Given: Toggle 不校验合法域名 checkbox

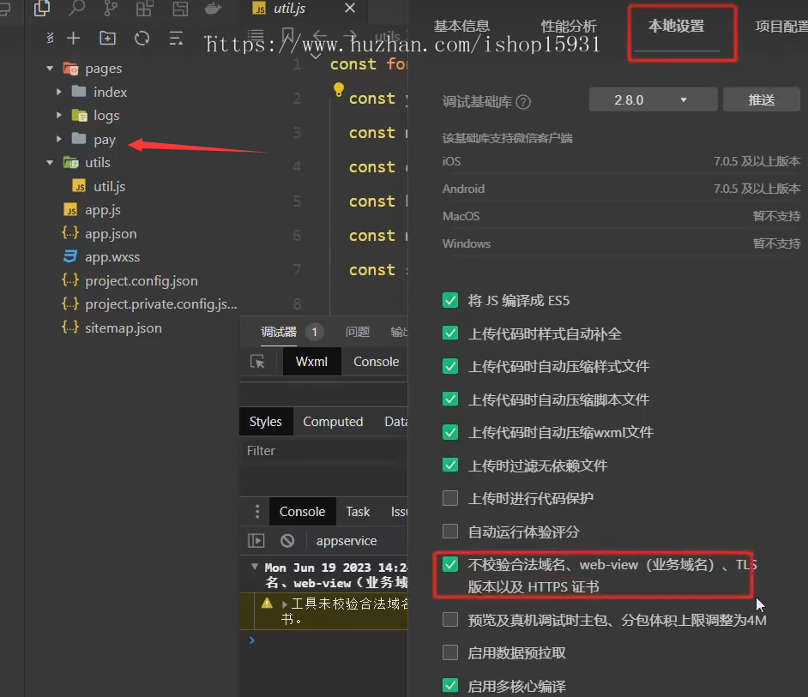Looking at the screenshot, I should pyautogui.click(x=450, y=565).
